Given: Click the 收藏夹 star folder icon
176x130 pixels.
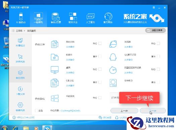Looking at the screenshot, I should point(55,57).
